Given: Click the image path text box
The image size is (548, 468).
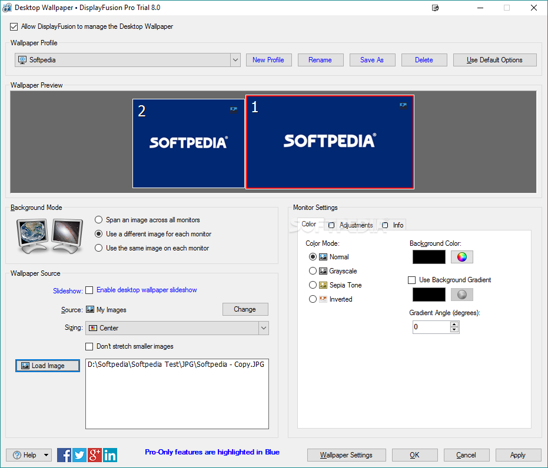Looking at the screenshot, I should click(177, 394).
